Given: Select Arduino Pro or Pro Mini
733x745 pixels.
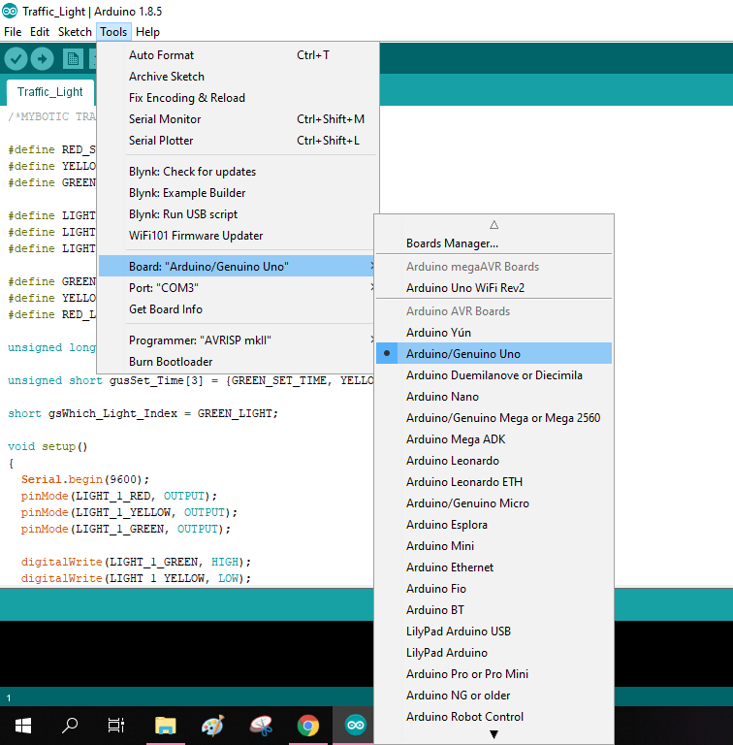Looking at the screenshot, I should 494,675.
